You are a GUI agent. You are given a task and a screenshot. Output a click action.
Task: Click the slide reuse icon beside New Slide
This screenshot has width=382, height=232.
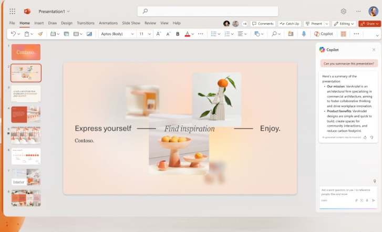[x=66, y=34]
